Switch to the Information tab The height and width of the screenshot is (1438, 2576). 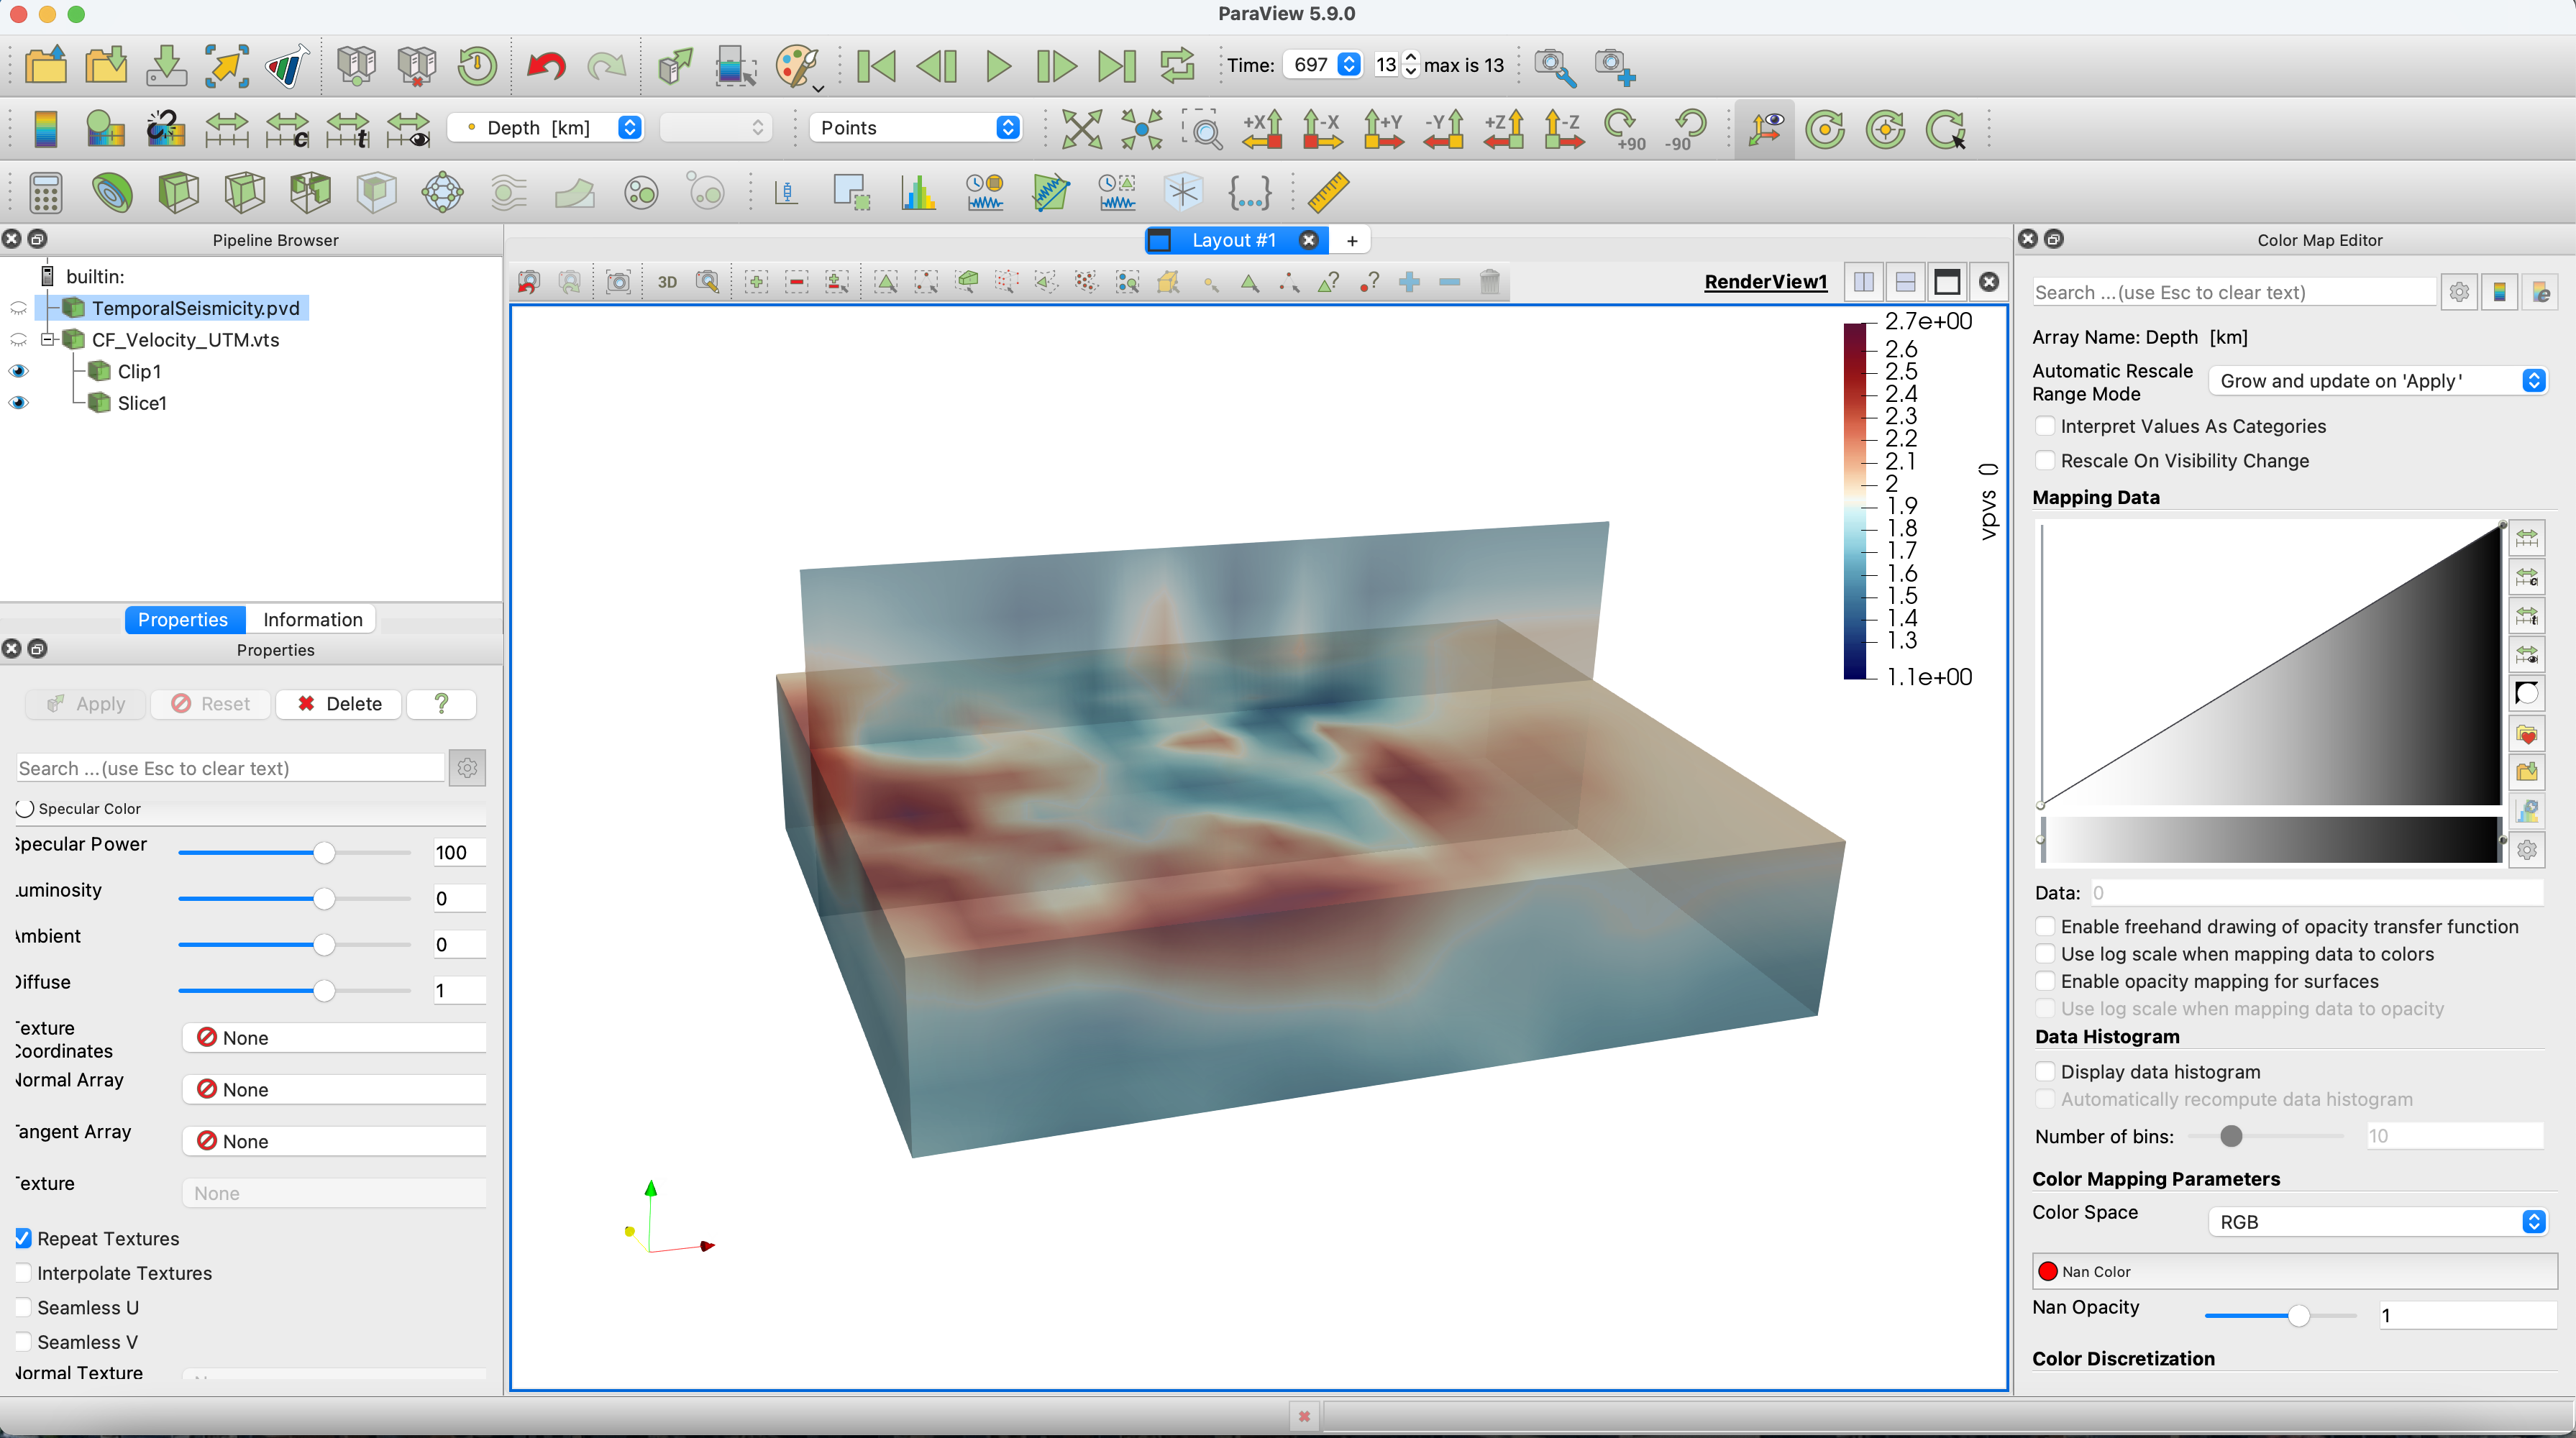click(312, 619)
